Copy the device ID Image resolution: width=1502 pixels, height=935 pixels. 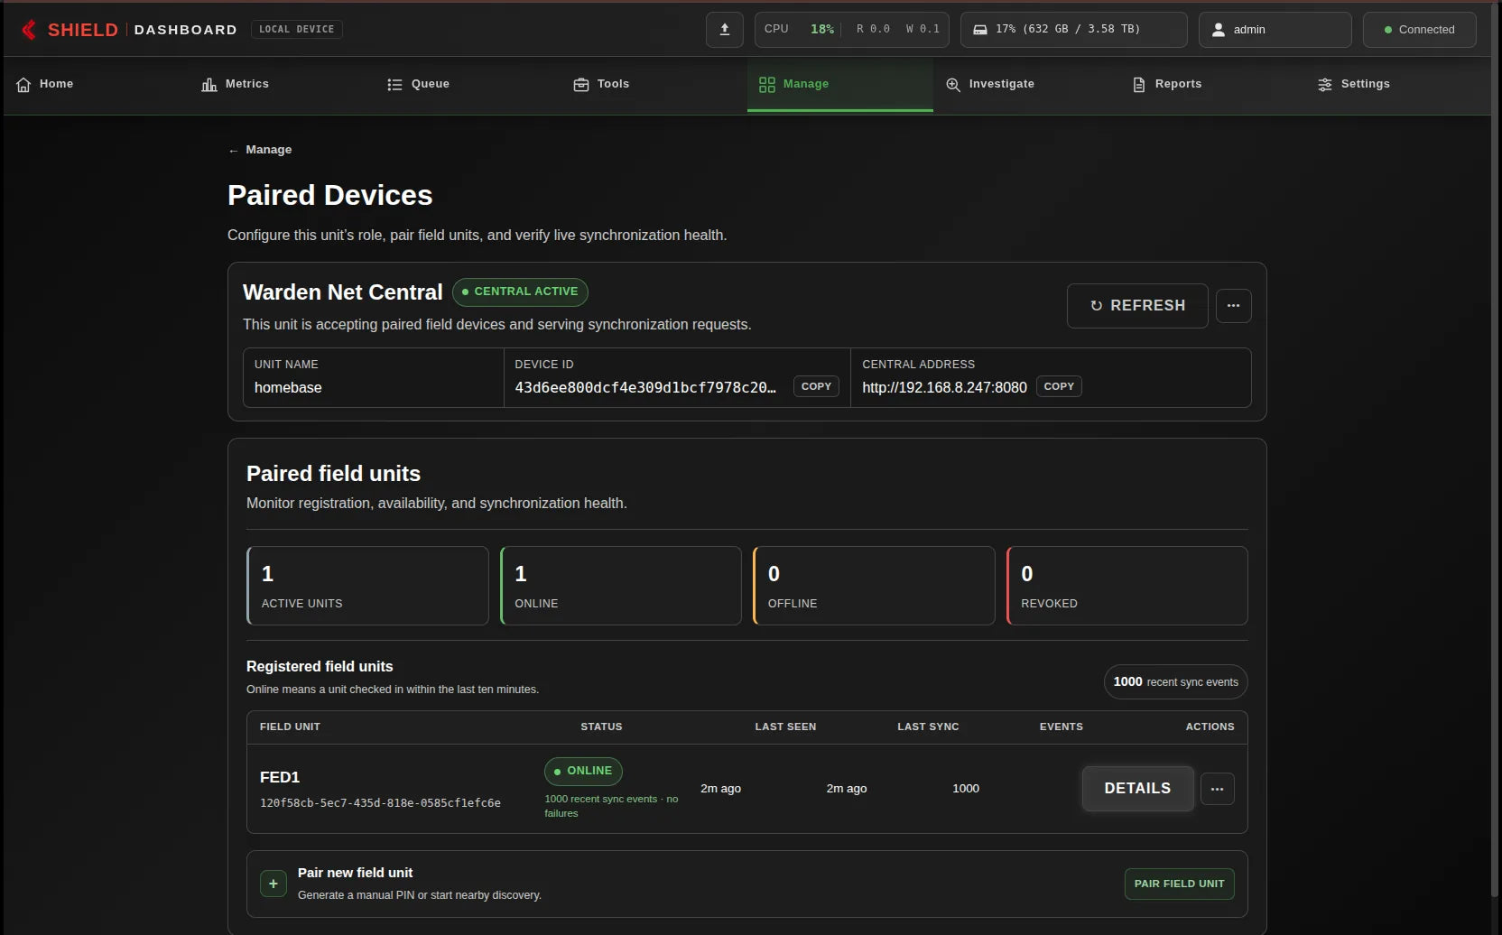pyautogui.click(x=816, y=386)
